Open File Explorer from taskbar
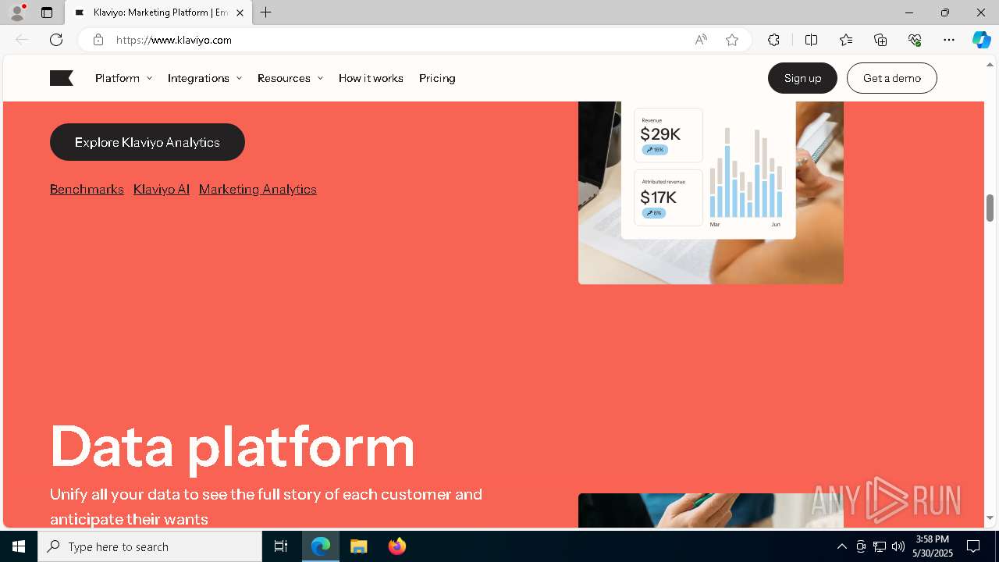This screenshot has height=562, width=999. [x=358, y=546]
